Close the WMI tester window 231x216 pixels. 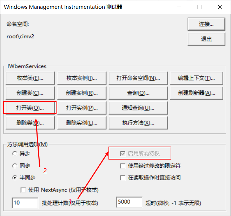(x=220, y=7)
